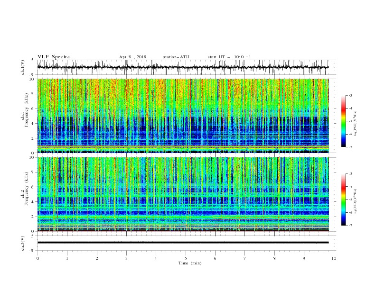Viewport: 376px width, 290px height.
Task: Click the time axis tick label "7"
Action: pos(245,258)
